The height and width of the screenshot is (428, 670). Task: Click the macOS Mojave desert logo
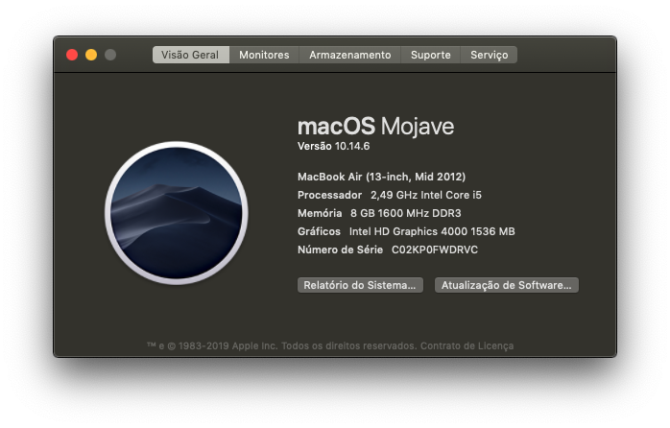177,213
